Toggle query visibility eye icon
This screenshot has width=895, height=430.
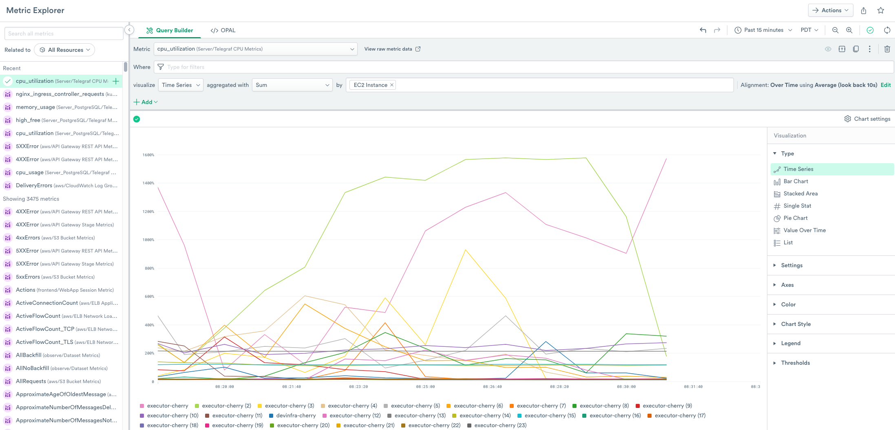pyautogui.click(x=828, y=49)
